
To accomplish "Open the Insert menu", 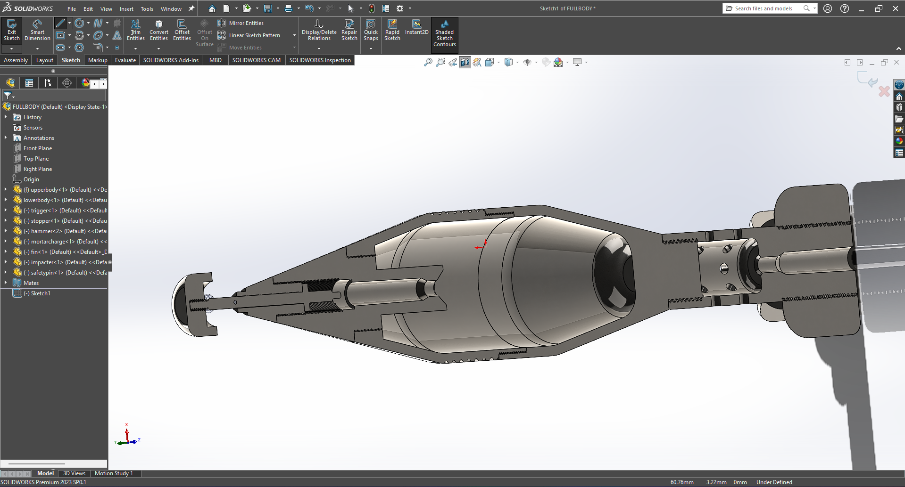I will (126, 8).
